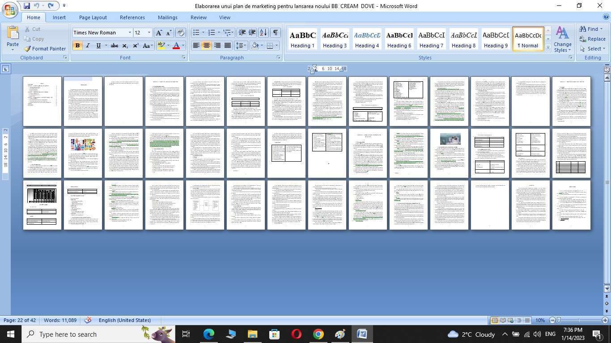Toggle Bold formatting off

pyautogui.click(x=77, y=46)
